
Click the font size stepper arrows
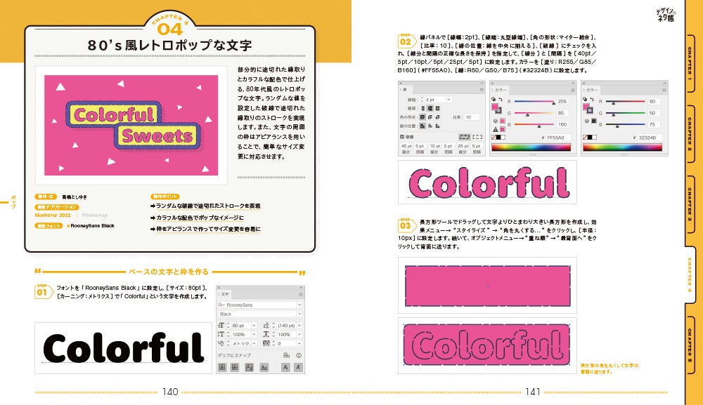[x=228, y=326]
